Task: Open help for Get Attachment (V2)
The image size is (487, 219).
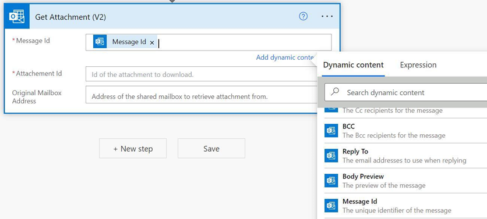Action: (303, 17)
